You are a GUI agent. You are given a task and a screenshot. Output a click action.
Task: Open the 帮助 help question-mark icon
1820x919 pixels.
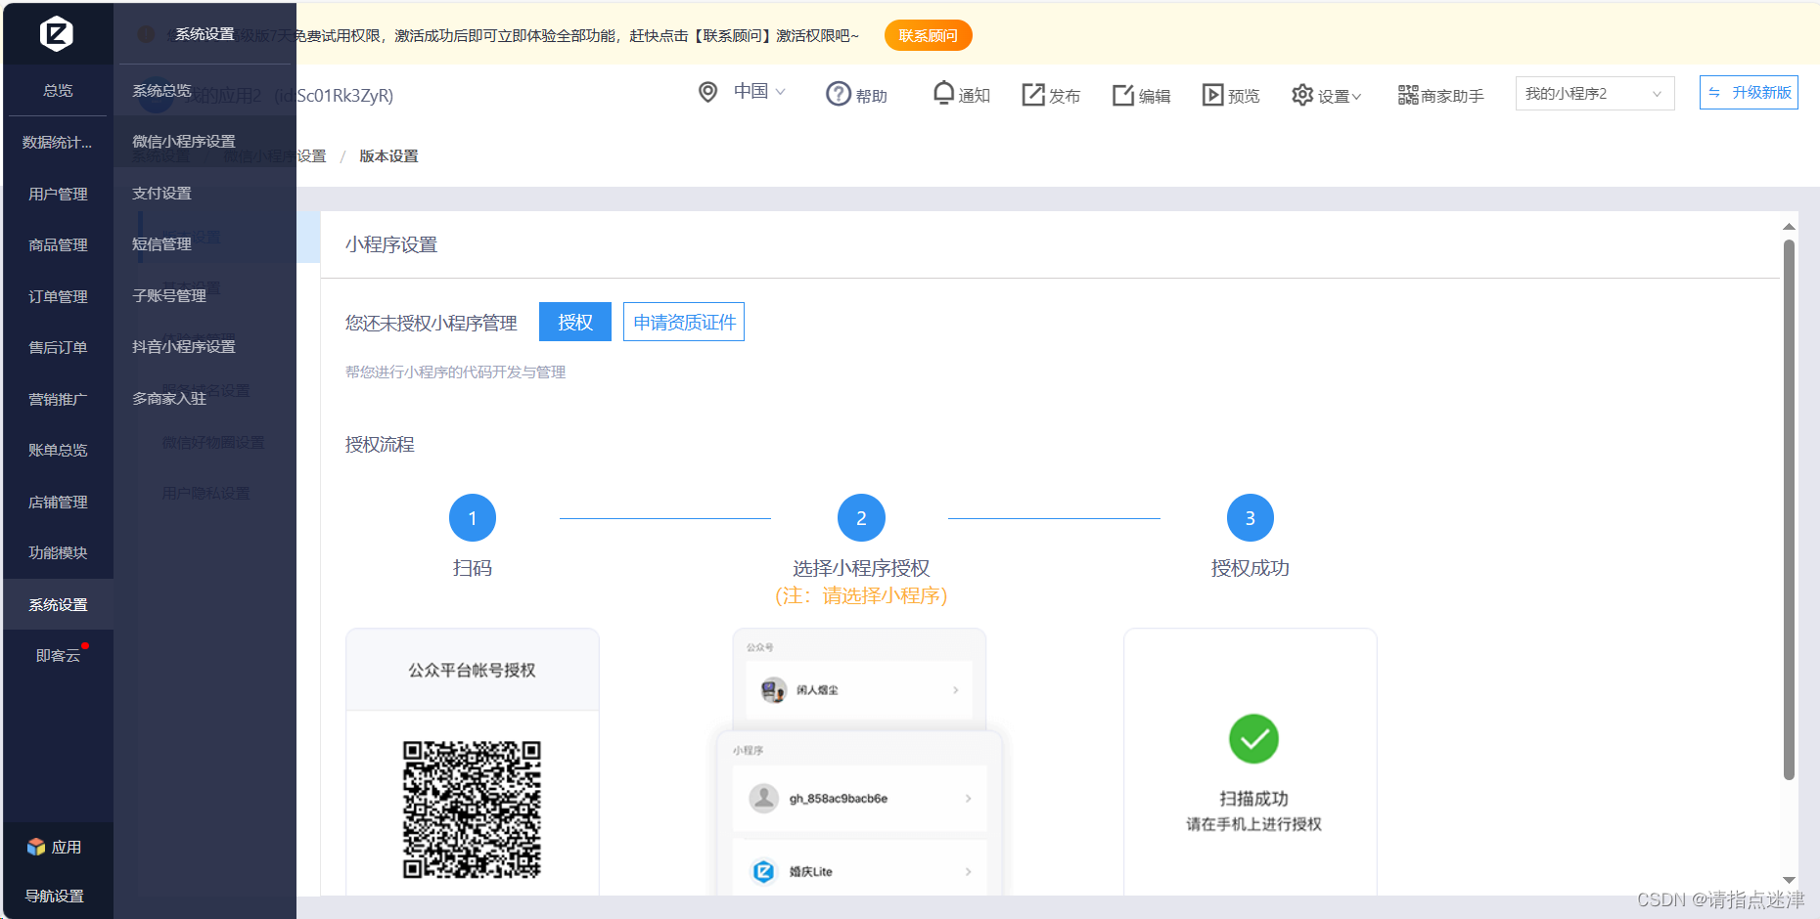point(839,94)
